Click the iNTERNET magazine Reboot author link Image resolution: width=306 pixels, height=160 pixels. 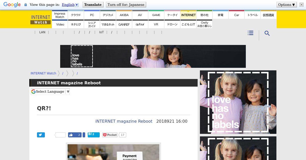click(124, 121)
